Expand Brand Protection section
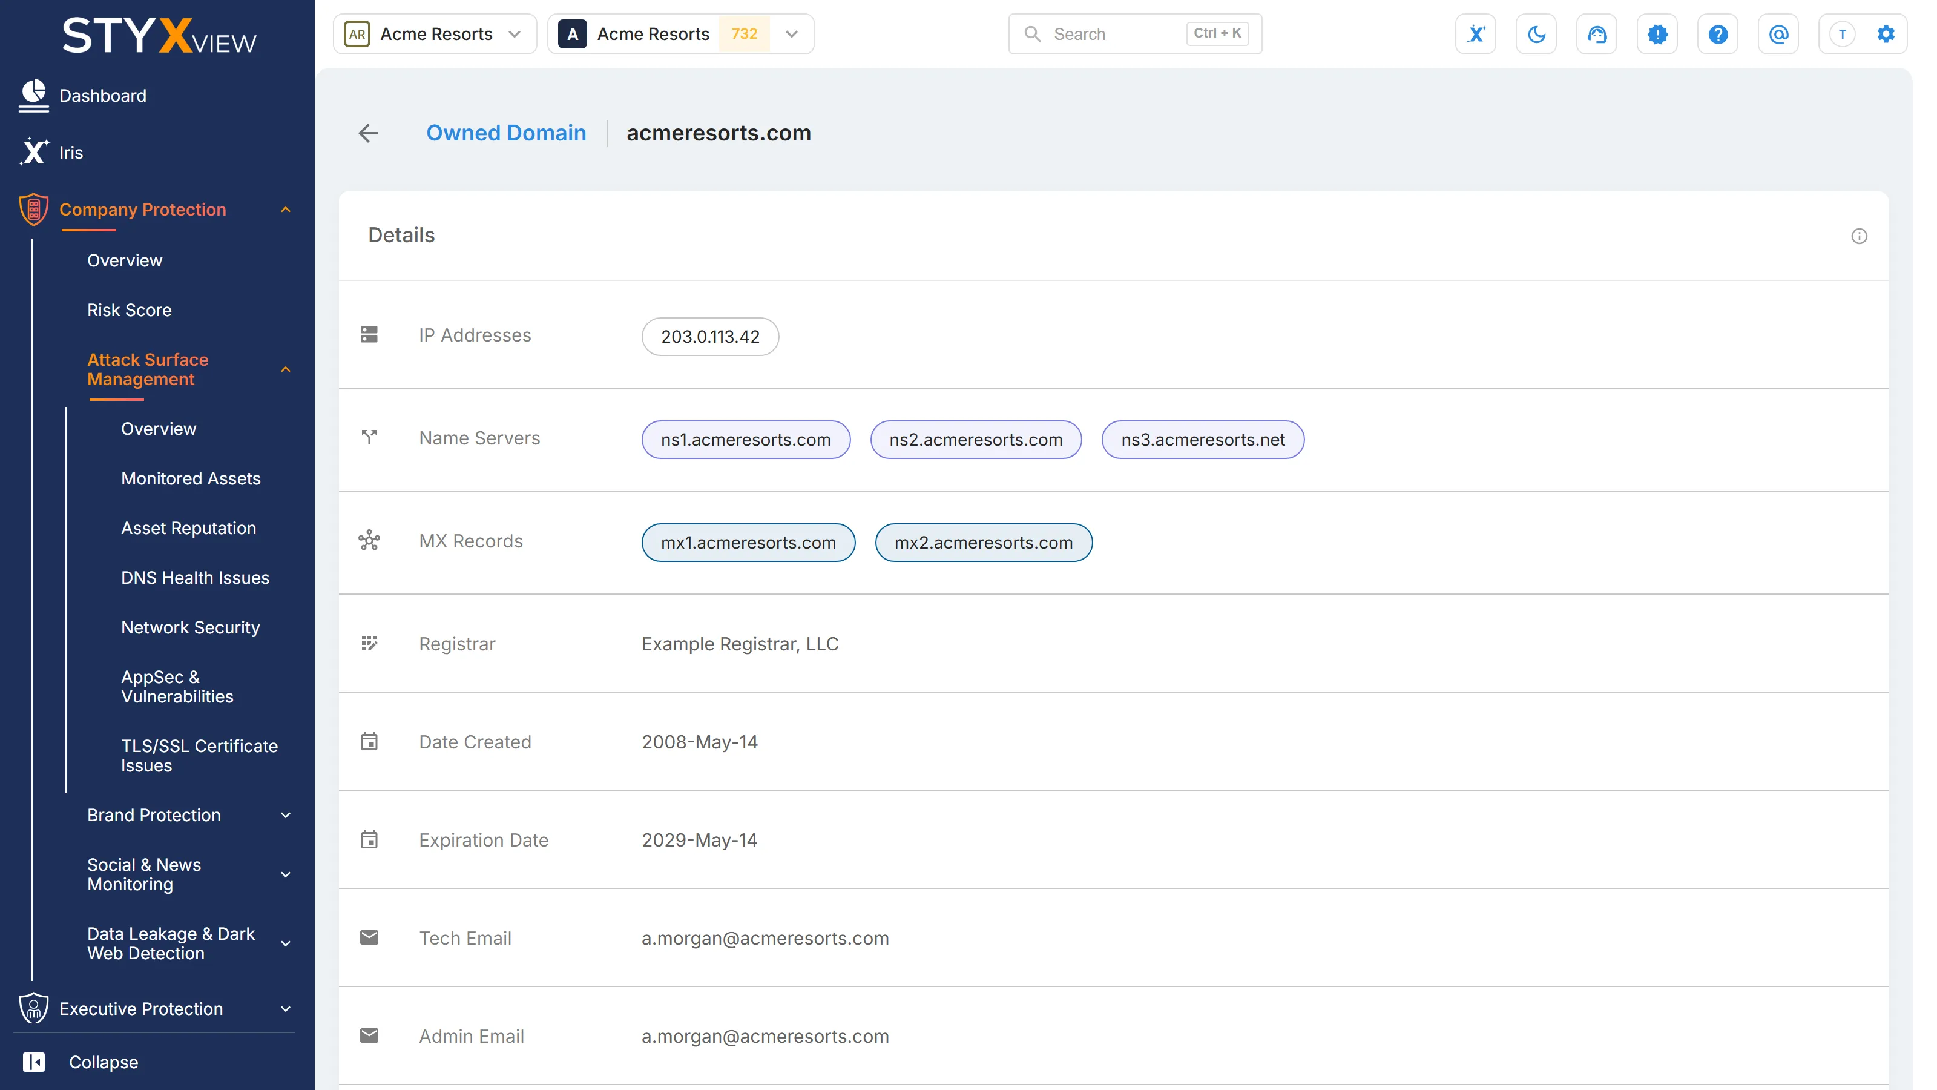The width and height of the screenshot is (1937, 1090). point(188,816)
